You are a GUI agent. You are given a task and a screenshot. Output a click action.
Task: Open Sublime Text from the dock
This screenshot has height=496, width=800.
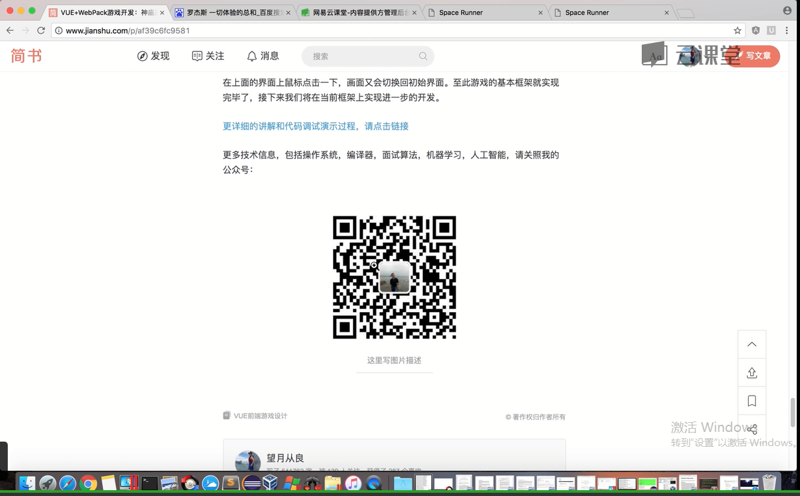point(231,483)
